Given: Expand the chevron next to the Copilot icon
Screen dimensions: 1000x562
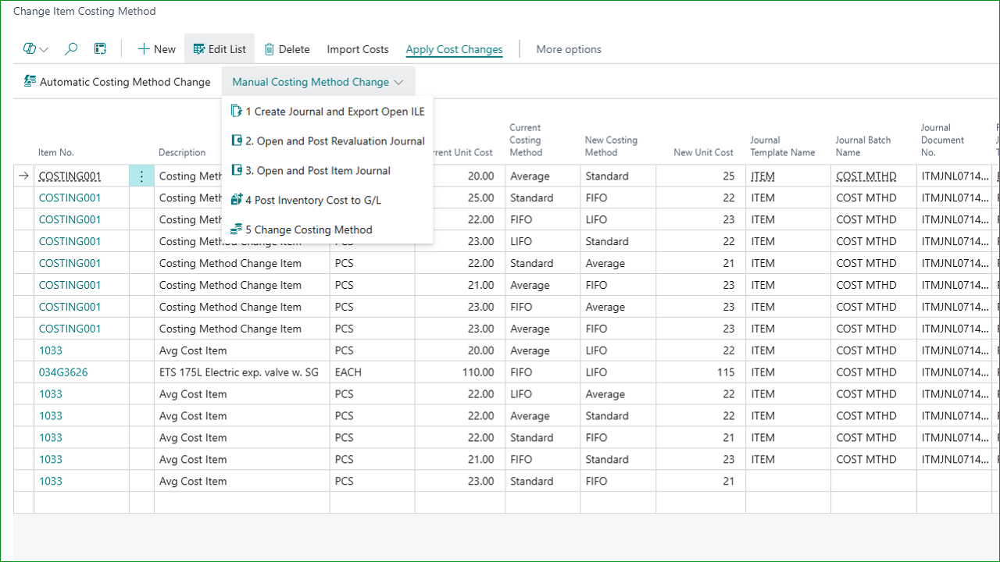Looking at the screenshot, I should point(44,50).
